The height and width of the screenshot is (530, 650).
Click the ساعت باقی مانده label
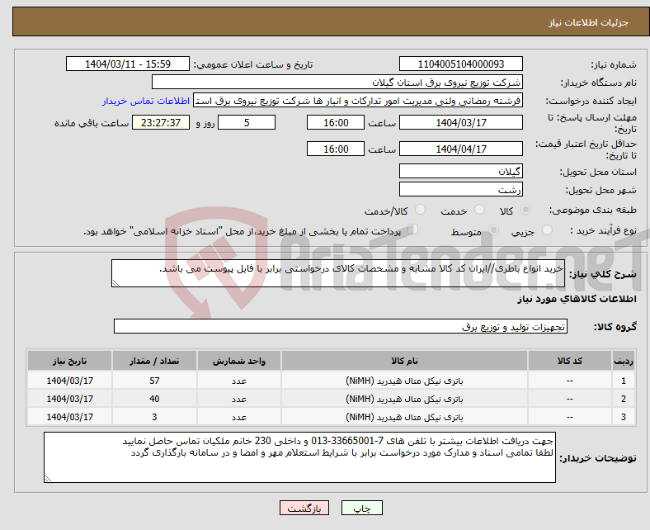(x=92, y=123)
